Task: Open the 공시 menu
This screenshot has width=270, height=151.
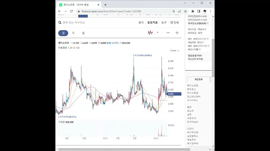Action: 141,22
